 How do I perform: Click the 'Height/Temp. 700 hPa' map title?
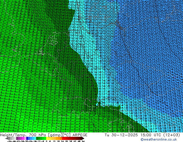pos(23,135)
